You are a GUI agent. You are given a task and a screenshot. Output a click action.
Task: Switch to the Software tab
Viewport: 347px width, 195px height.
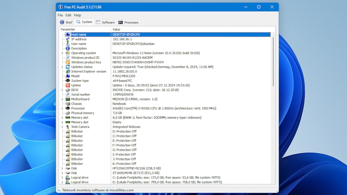(105, 22)
